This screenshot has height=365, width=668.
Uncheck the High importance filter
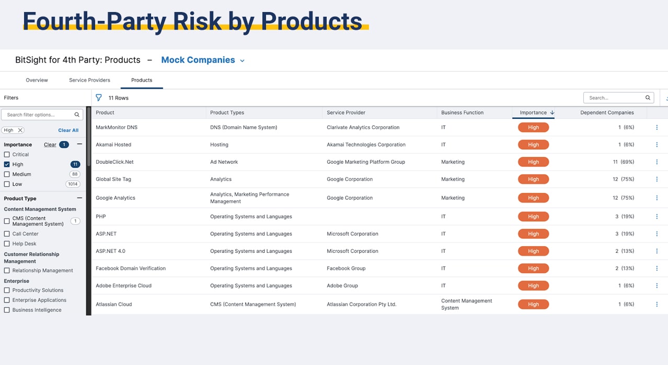point(7,164)
